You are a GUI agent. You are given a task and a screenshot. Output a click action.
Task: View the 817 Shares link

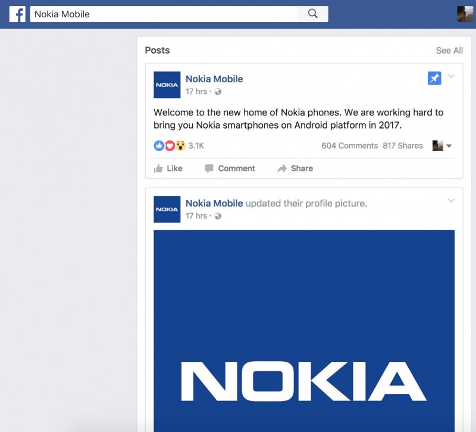point(403,146)
